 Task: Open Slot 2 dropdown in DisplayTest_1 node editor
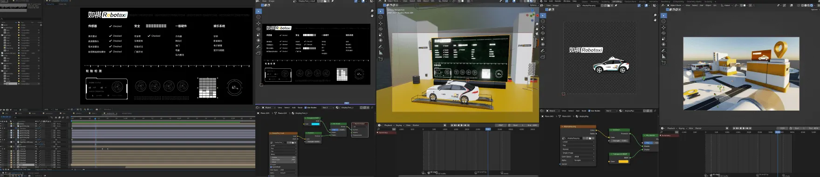tap(328, 107)
